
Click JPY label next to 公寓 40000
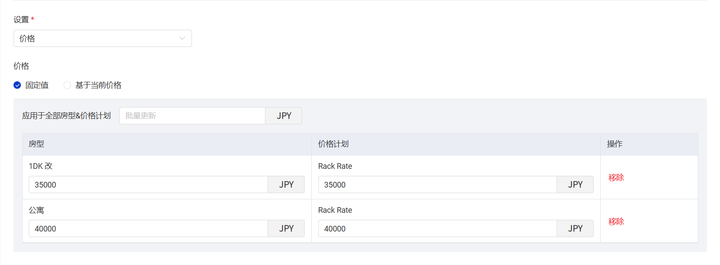286,228
